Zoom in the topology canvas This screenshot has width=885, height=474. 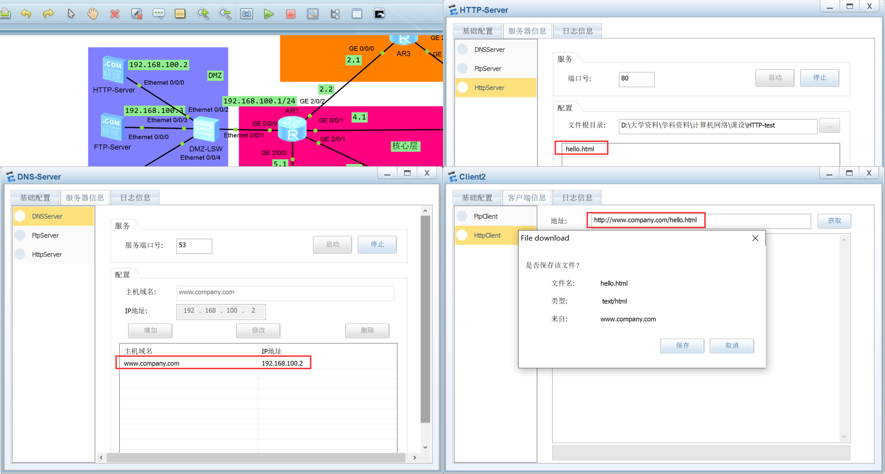203,14
